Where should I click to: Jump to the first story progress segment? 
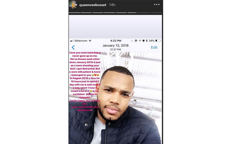click(74, 13)
